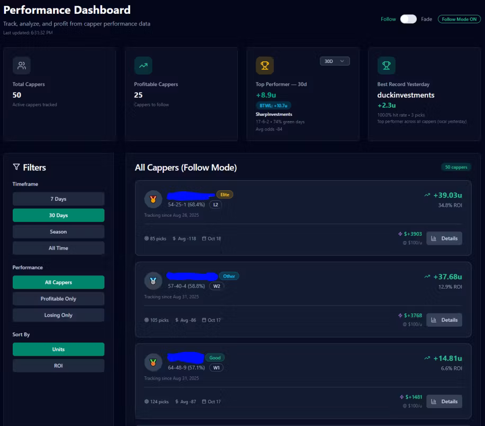The image size is (485, 426).
Task: Click the 12.9% ROI value
Action: click(450, 287)
